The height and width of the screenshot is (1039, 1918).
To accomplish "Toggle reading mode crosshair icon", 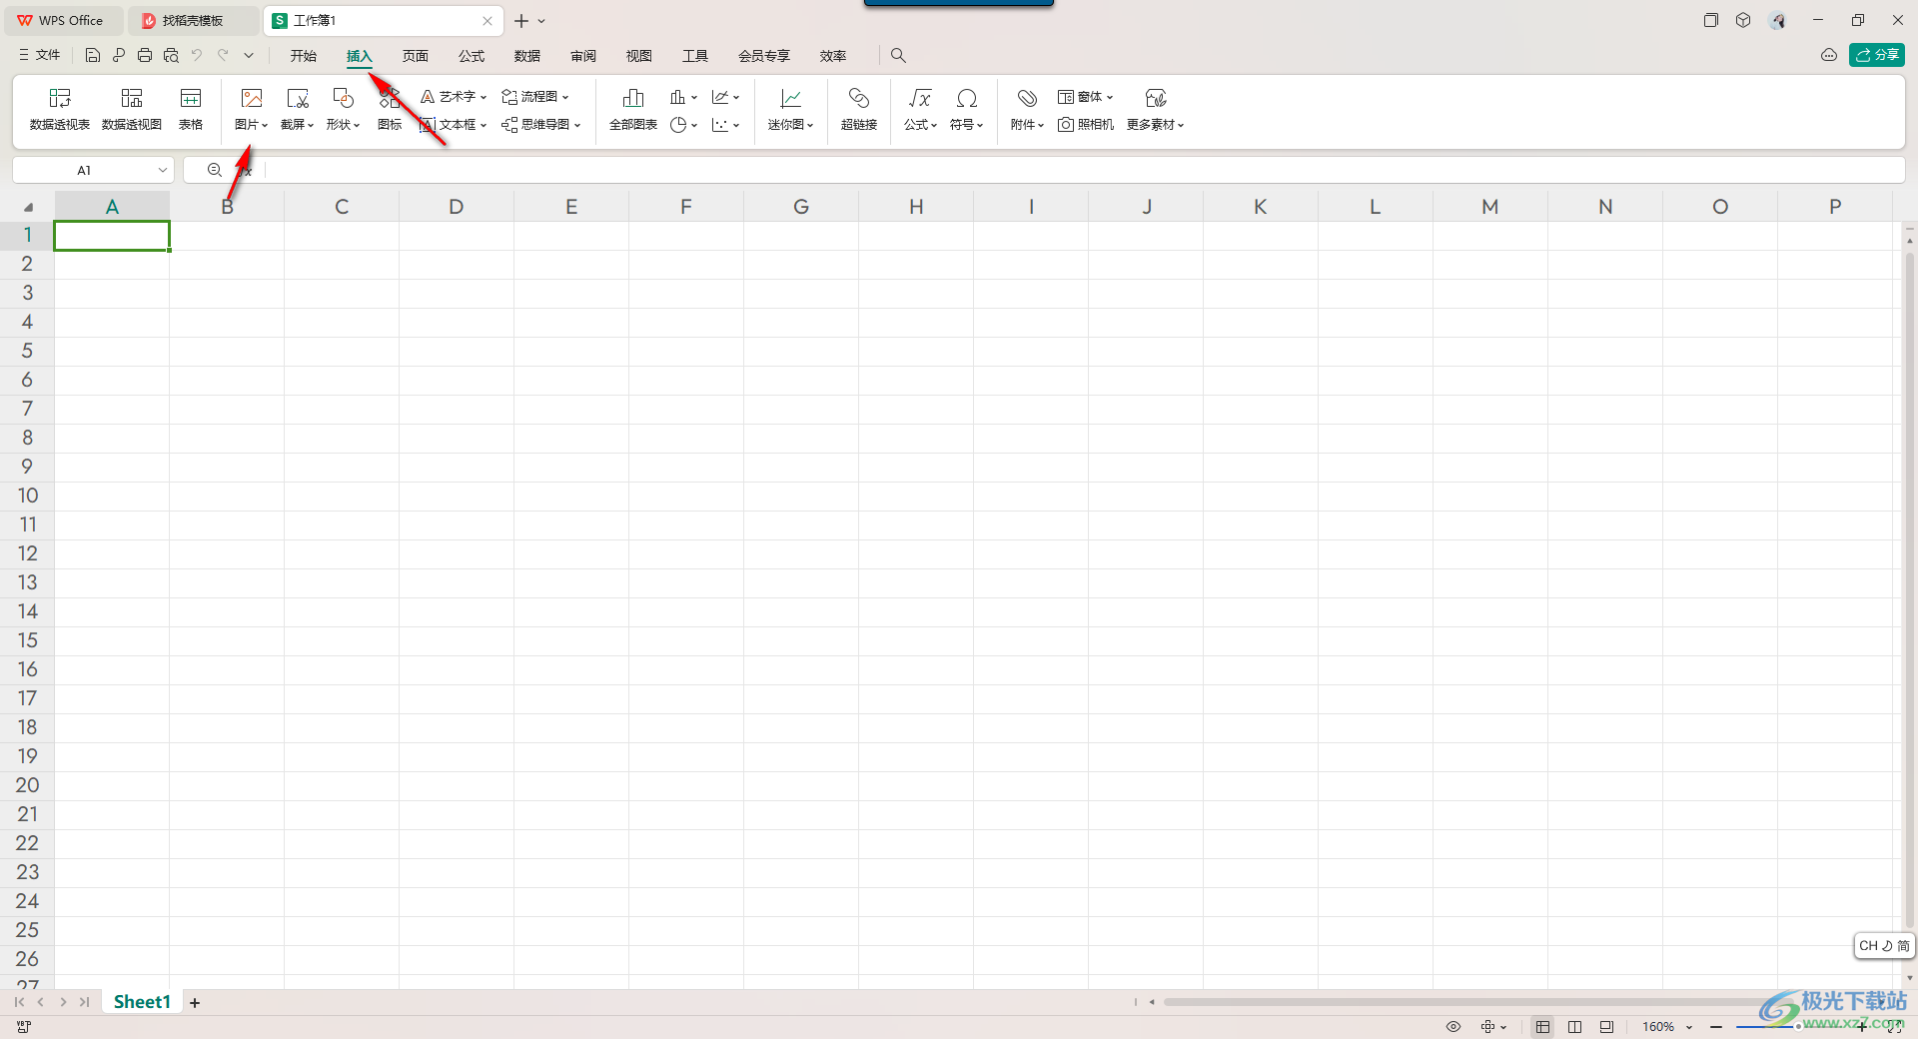I will click(x=1488, y=1027).
